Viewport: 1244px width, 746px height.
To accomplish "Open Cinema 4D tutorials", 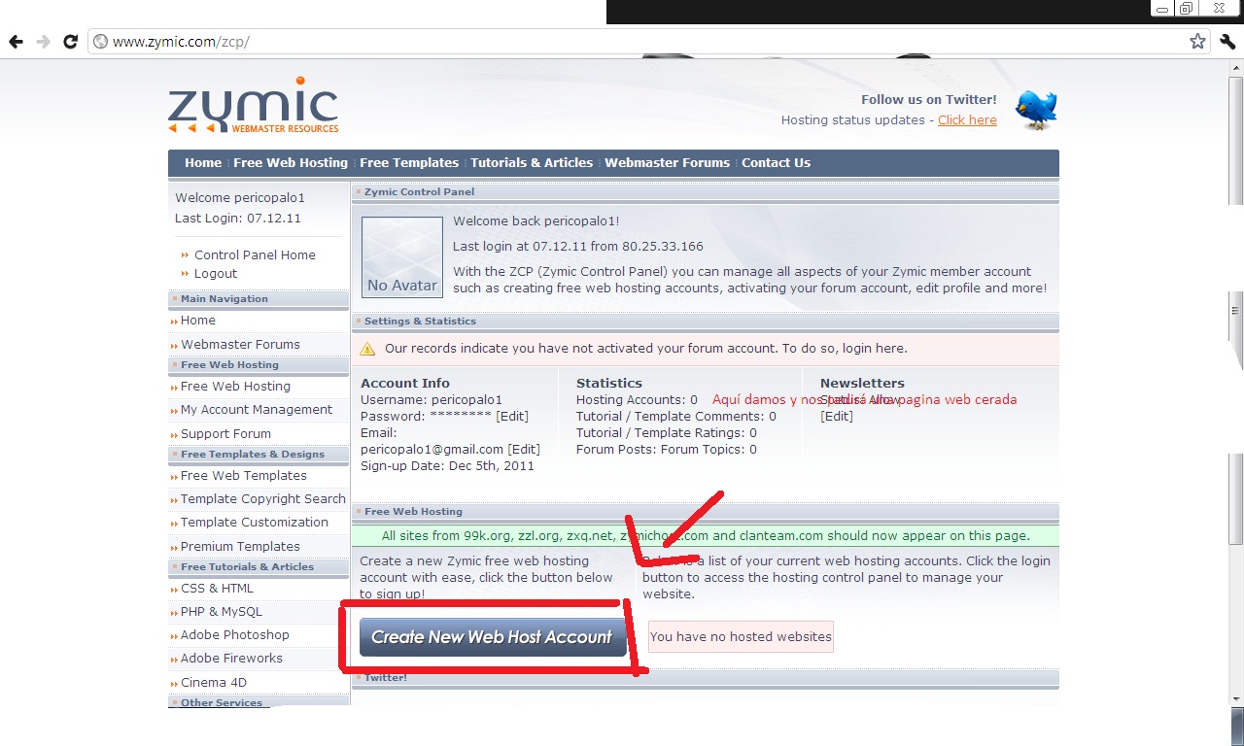I will [x=214, y=683].
